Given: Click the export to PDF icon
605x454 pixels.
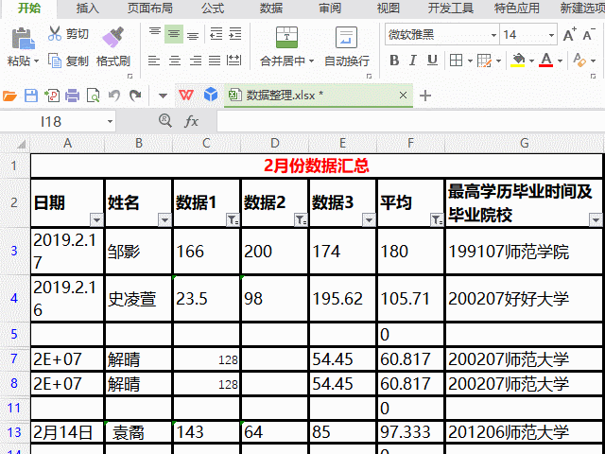Looking at the screenshot, I should pyautogui.click(x=52, y=96).
